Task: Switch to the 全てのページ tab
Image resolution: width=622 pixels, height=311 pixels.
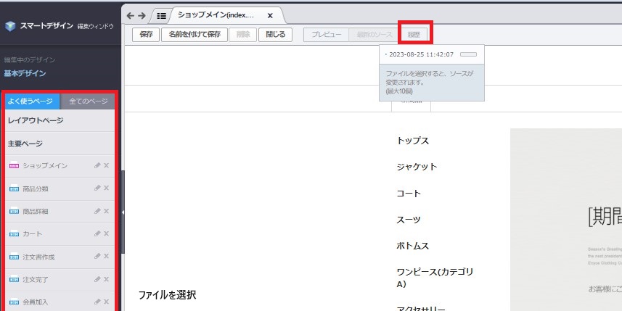Action: pos(88,101)
